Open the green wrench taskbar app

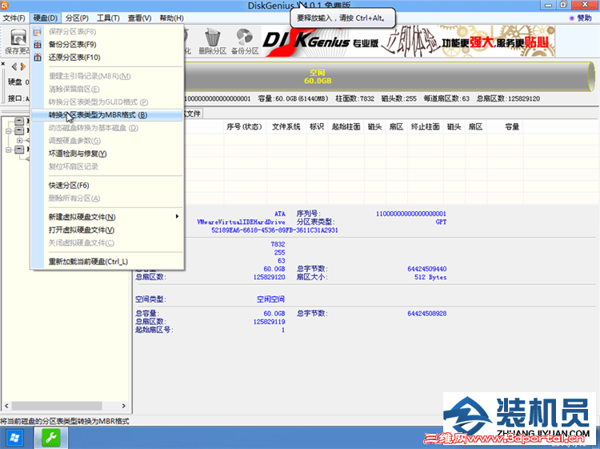click(x=51, y=438)
